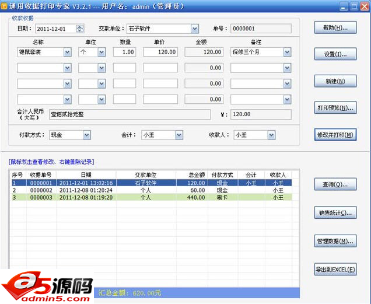
Task: Expand fourth row remark dropdown
Action: pyautogui.click(x=287, y=99)
